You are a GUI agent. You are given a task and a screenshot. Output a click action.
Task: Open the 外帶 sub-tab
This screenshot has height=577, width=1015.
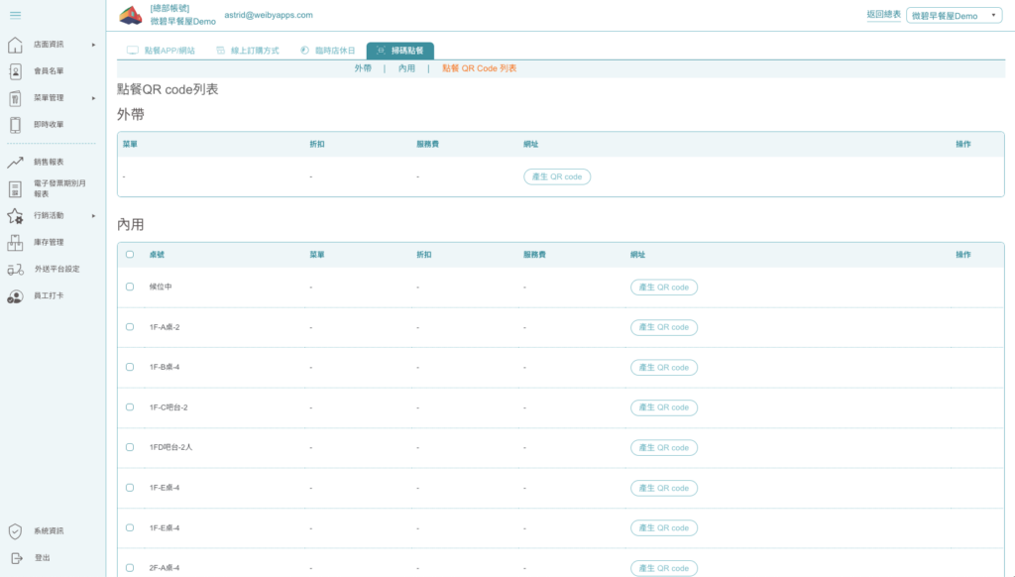tap(363, 68)
